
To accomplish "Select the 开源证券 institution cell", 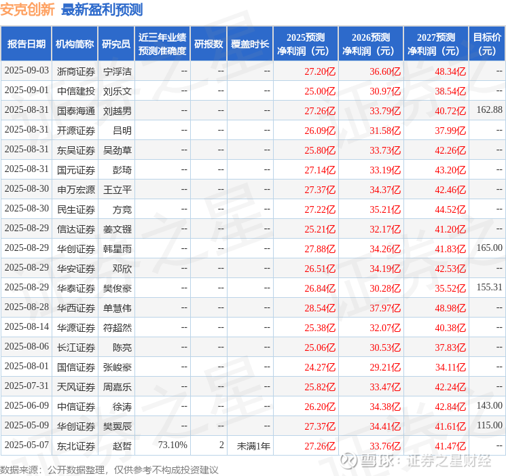I will [76, 131].
